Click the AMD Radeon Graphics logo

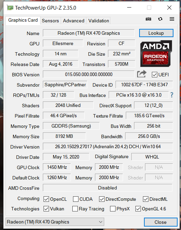[x=156, y=54]
